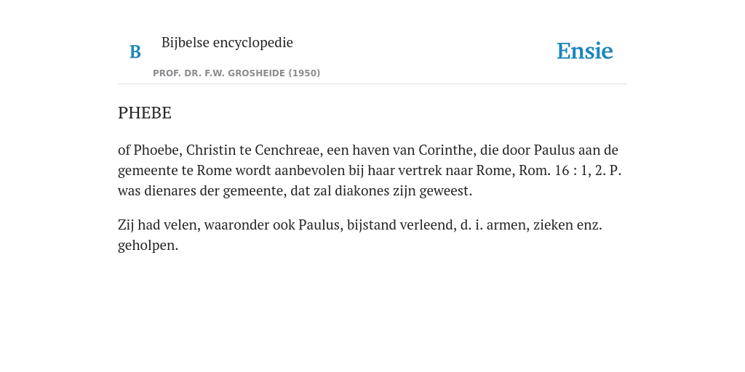745x372 pixels.
Task: Select the Prof. Dr. F.W. Grosheide author line
Action: click(x=236, y=73)
